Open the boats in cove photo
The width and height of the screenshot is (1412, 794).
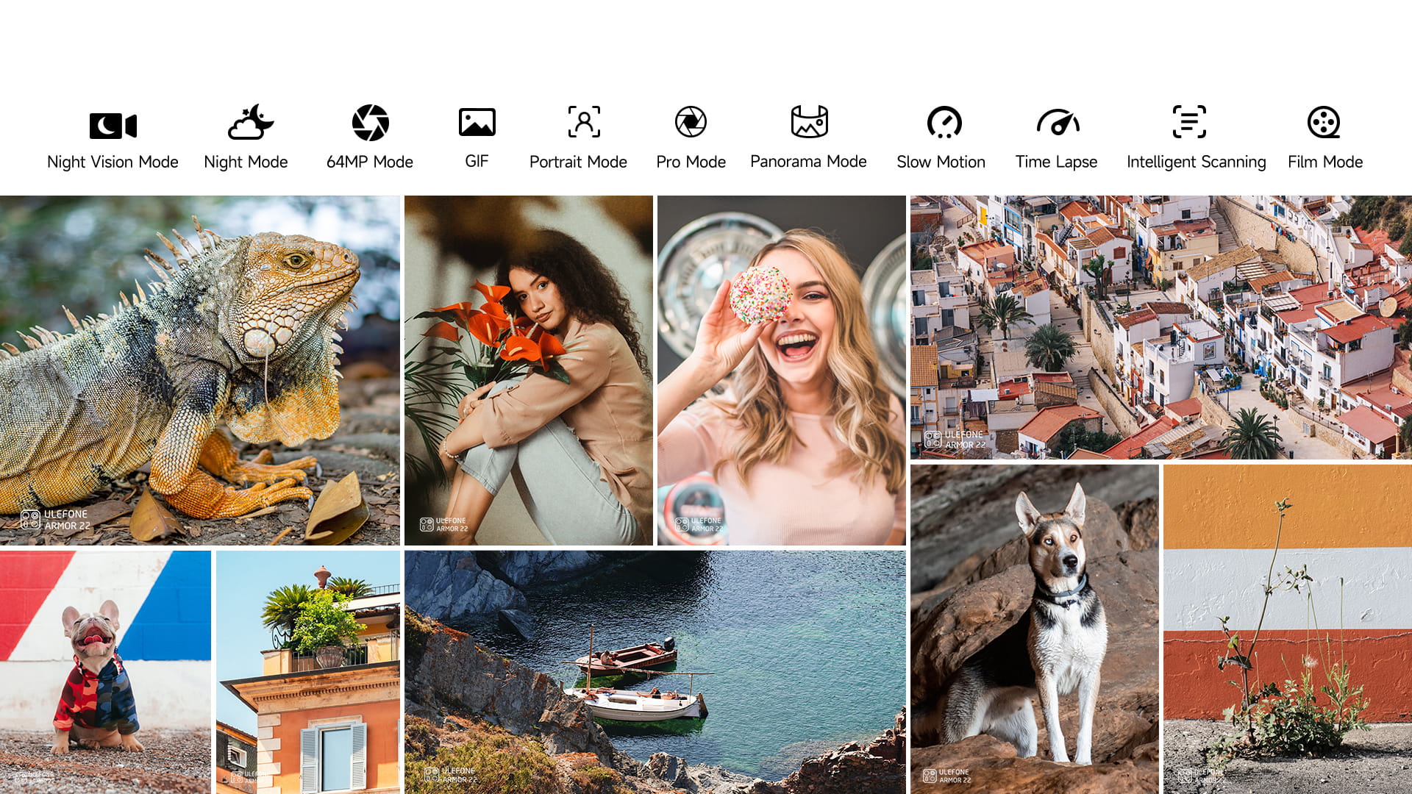pyautogui.click(x=655, y=671)
